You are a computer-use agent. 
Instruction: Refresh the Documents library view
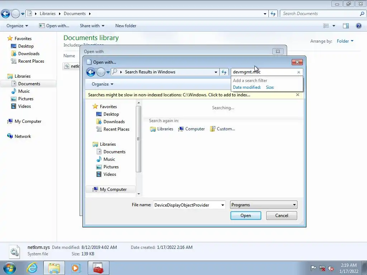(x=273, y=14)
